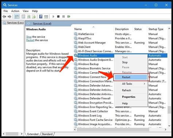Click the Forward arrow toolbar icon
Image resolution: width=173 pixels, height=138 pixels.
(9, 16)
